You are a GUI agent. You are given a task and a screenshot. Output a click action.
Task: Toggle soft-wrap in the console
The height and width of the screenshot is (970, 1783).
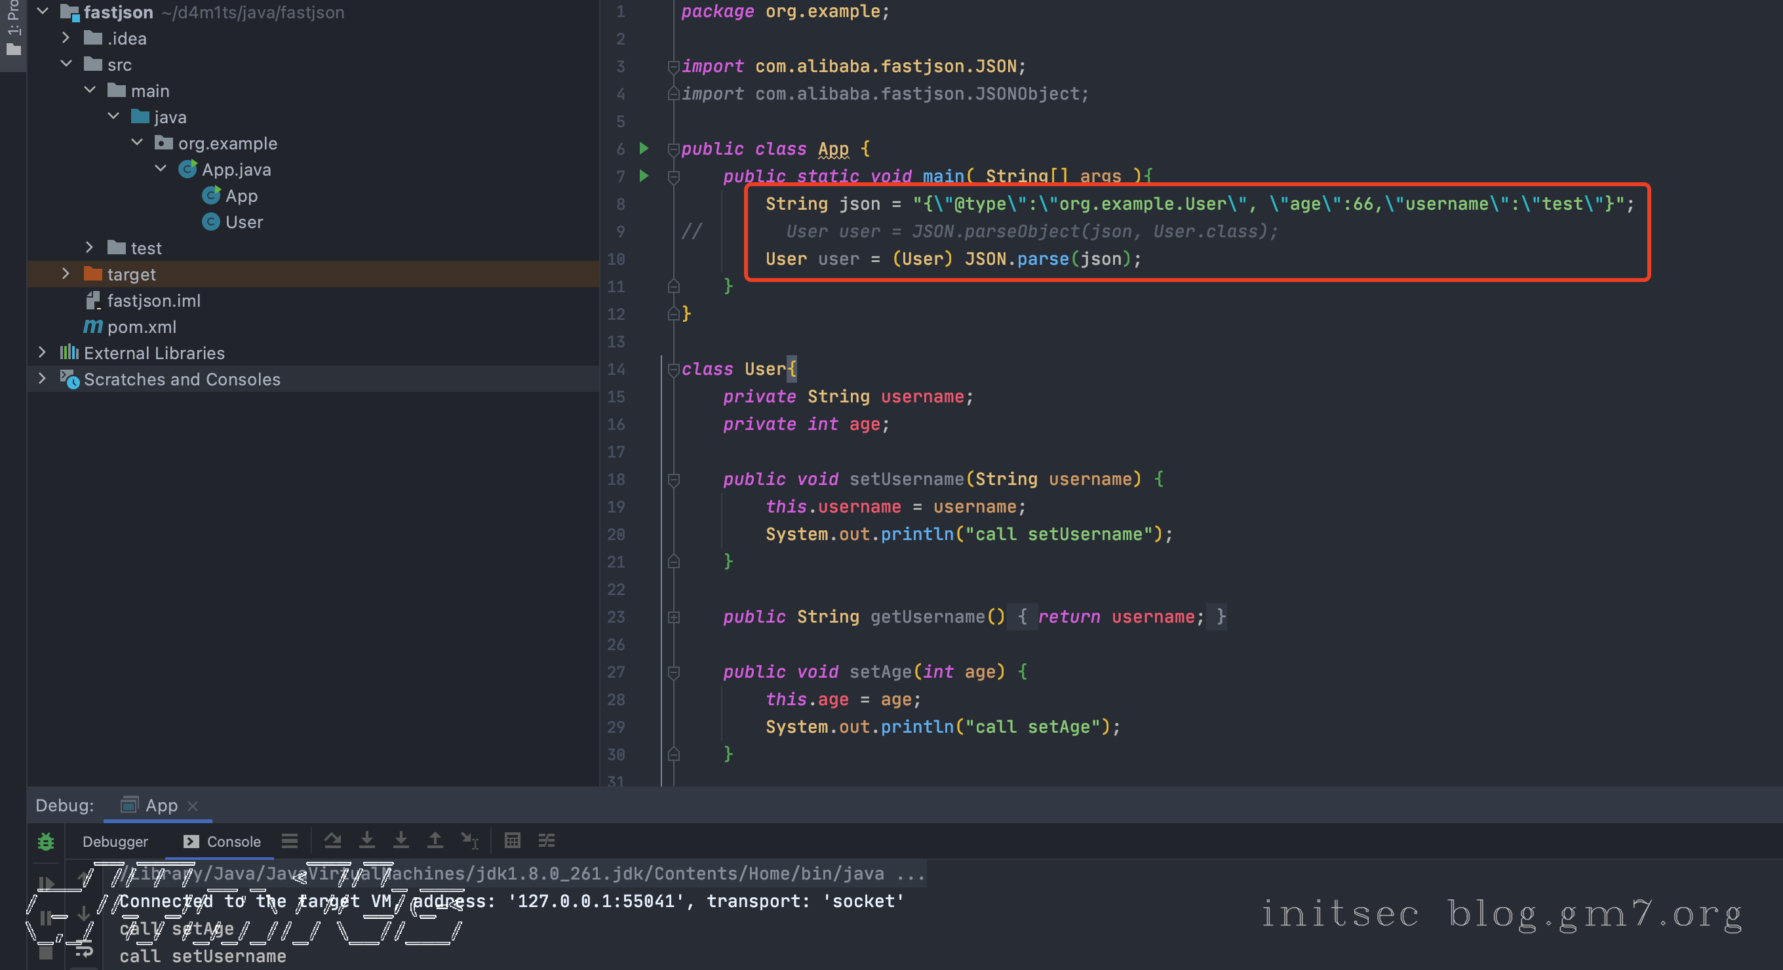[x=84, y=951]
